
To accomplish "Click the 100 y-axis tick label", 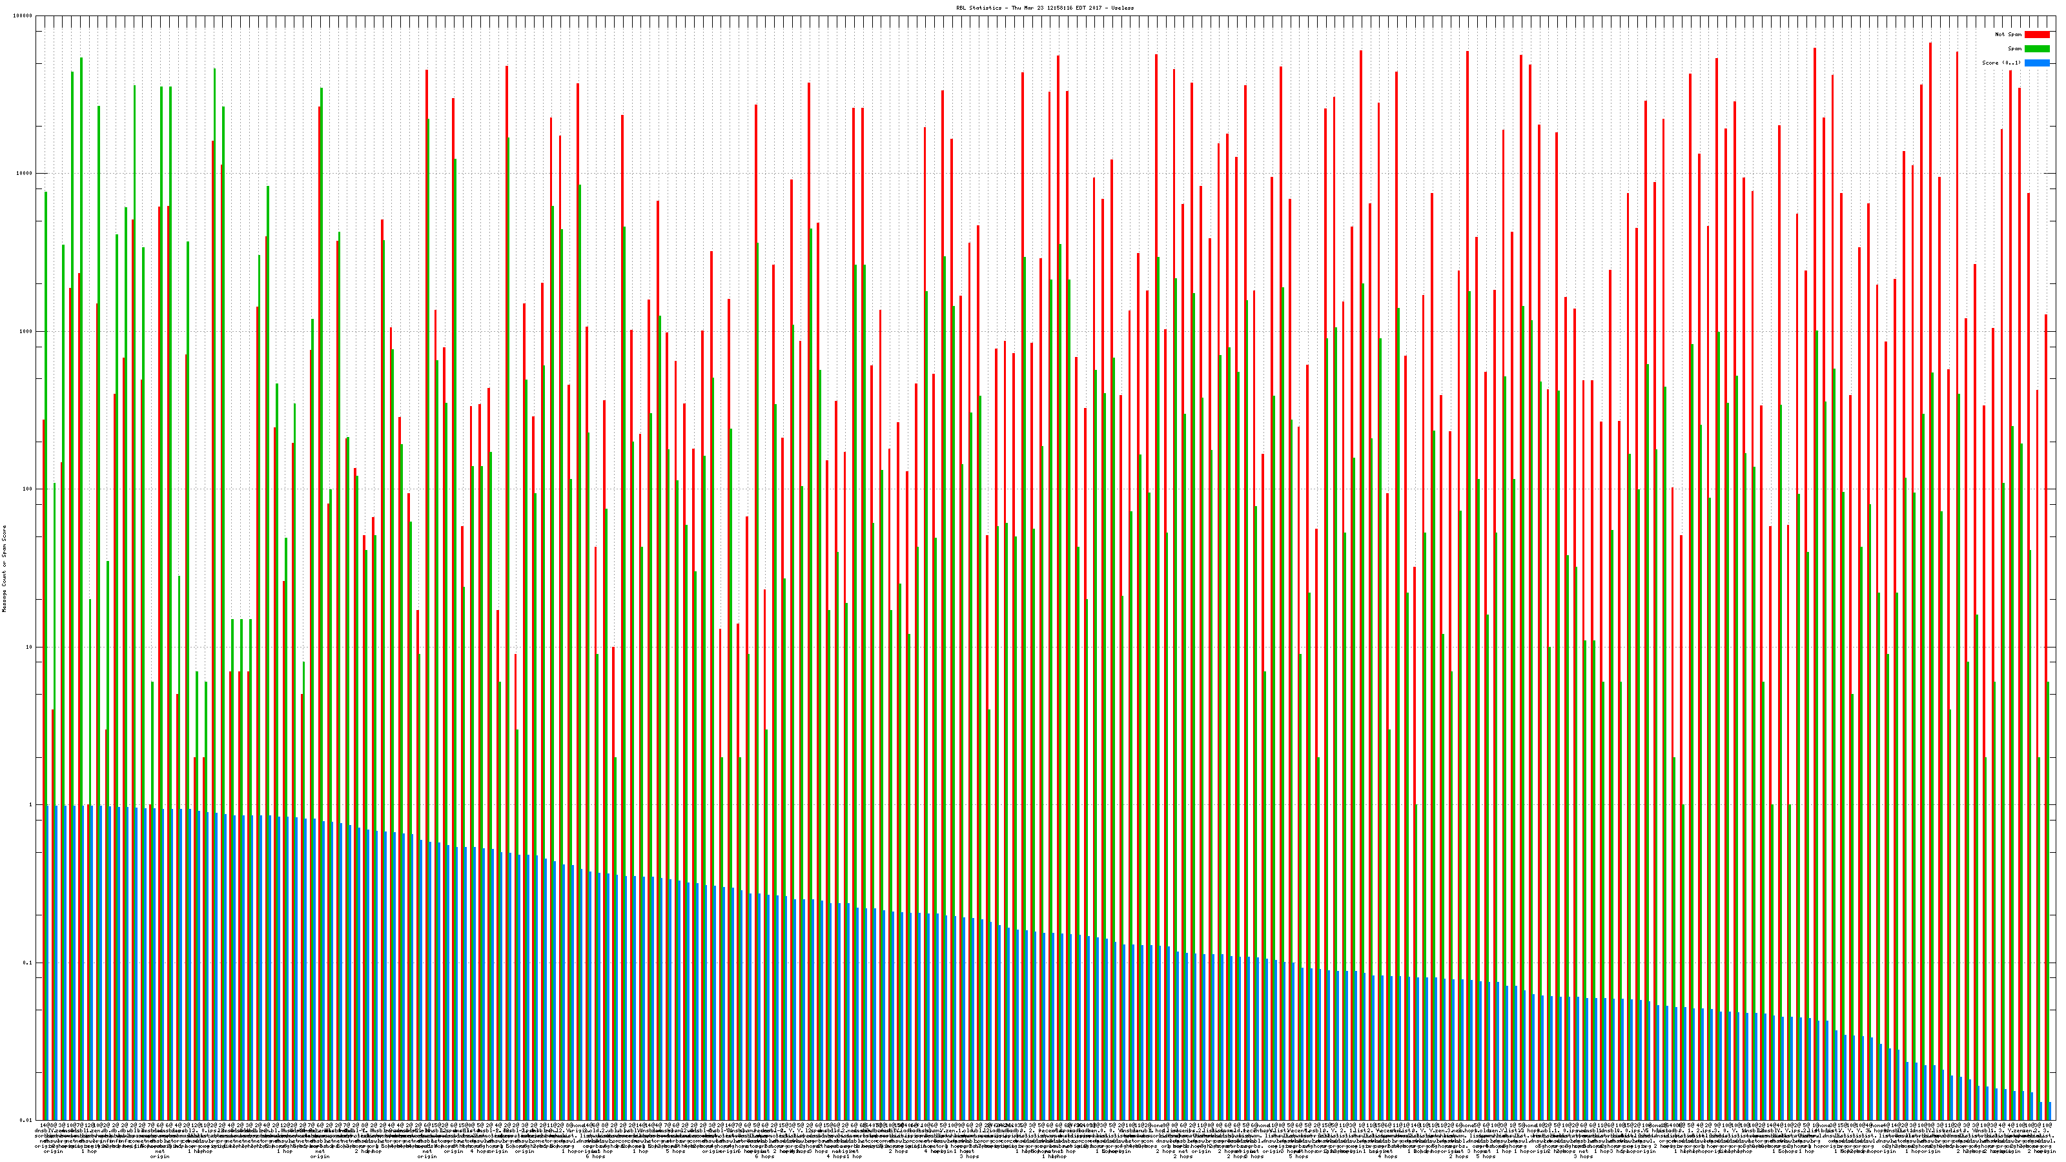I will [27, 489].
